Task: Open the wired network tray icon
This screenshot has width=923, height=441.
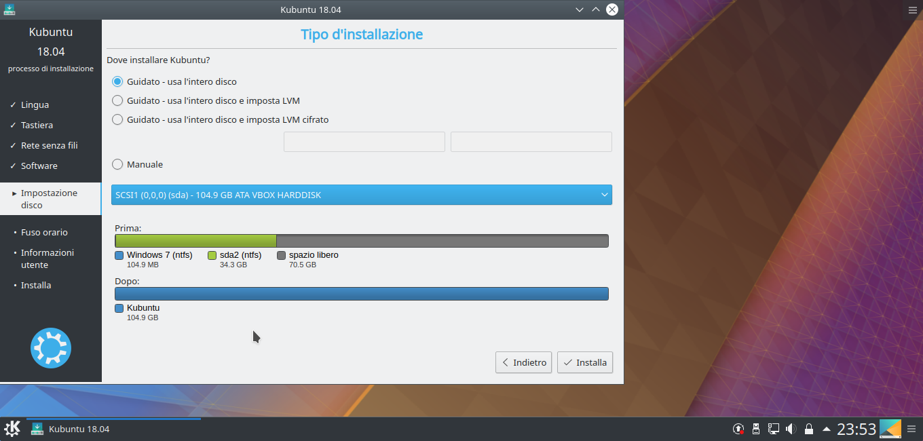Action: 774,429
